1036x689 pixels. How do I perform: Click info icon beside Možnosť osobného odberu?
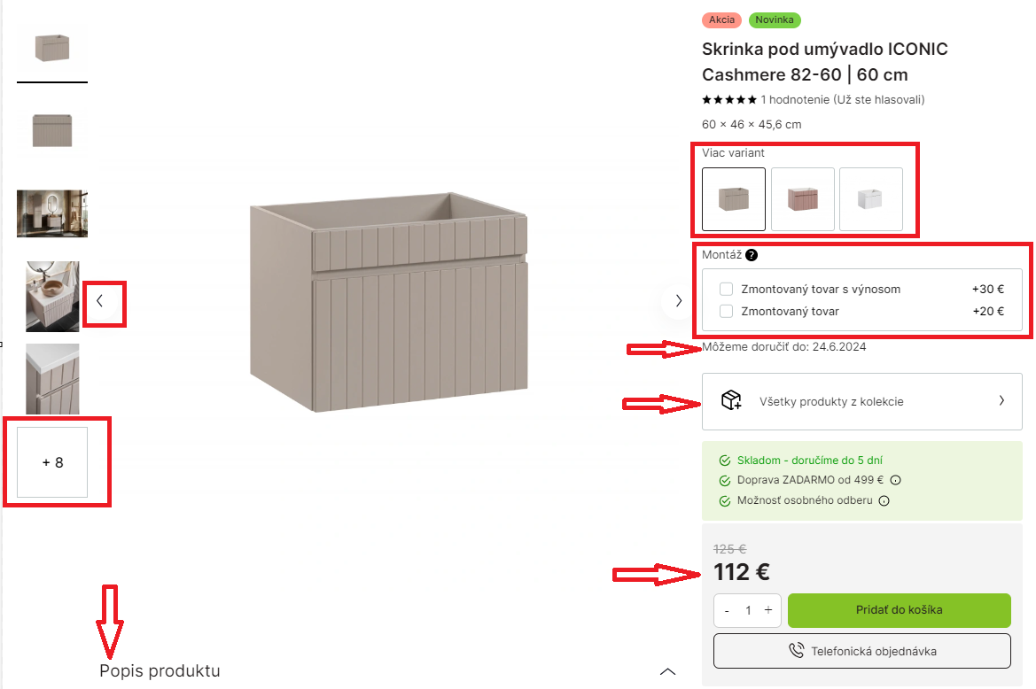[x=884, y=500]
